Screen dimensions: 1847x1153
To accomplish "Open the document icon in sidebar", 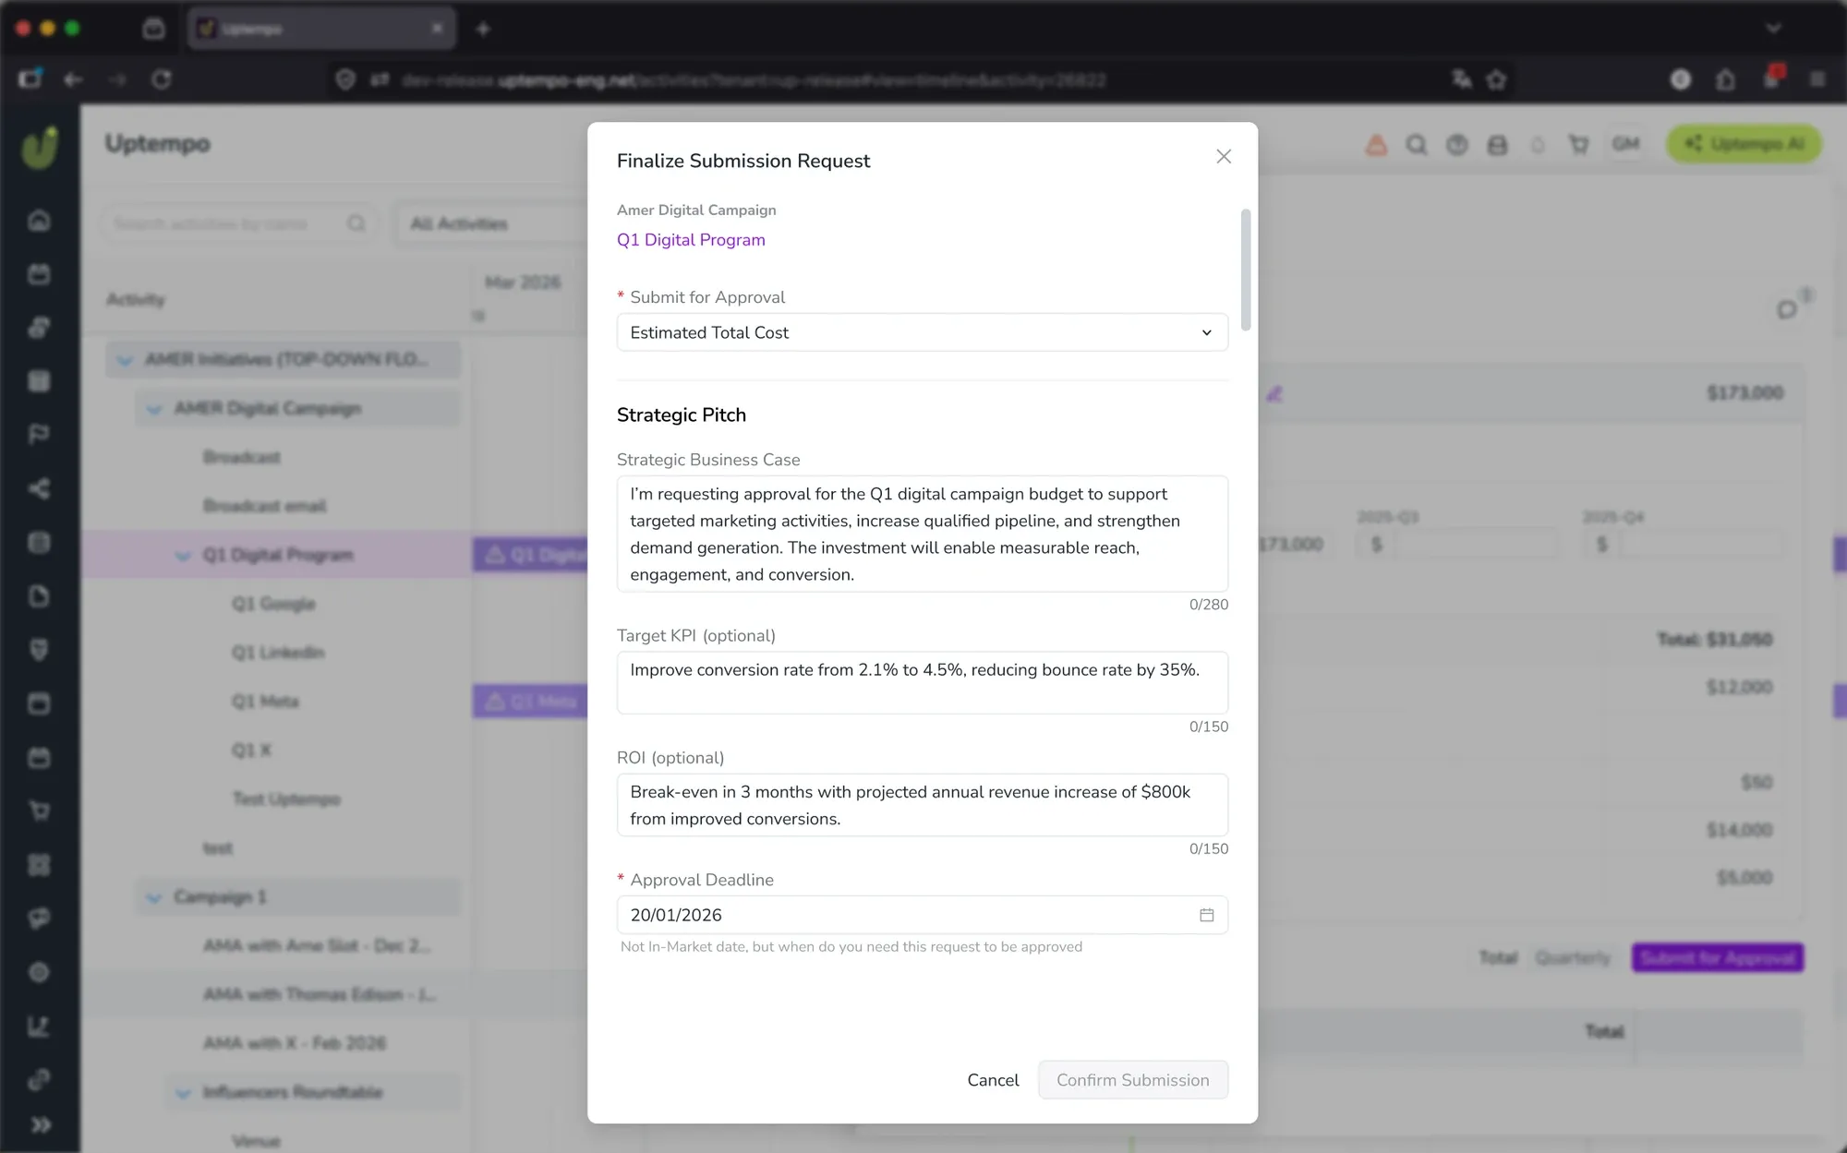I will [x=39, y=596].
